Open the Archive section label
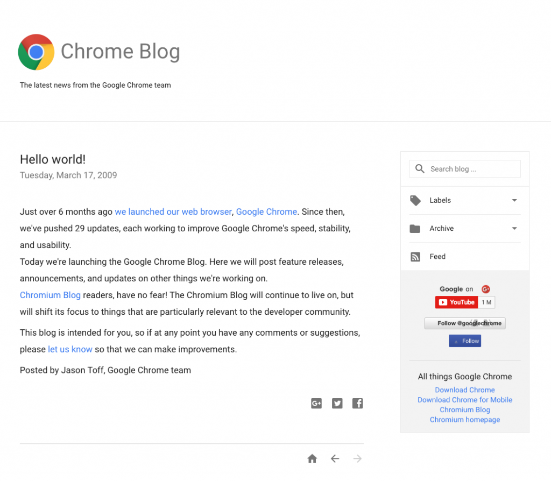Image resolution: width=551 pixels, height=481 pixels. 441,228
